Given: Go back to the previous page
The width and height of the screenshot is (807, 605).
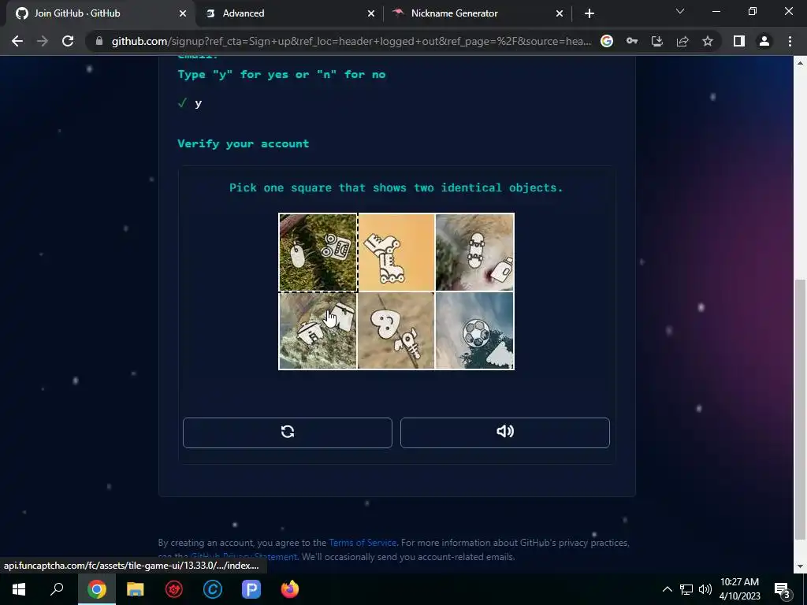Looking at the screenshot, I should tap(17, 41).
